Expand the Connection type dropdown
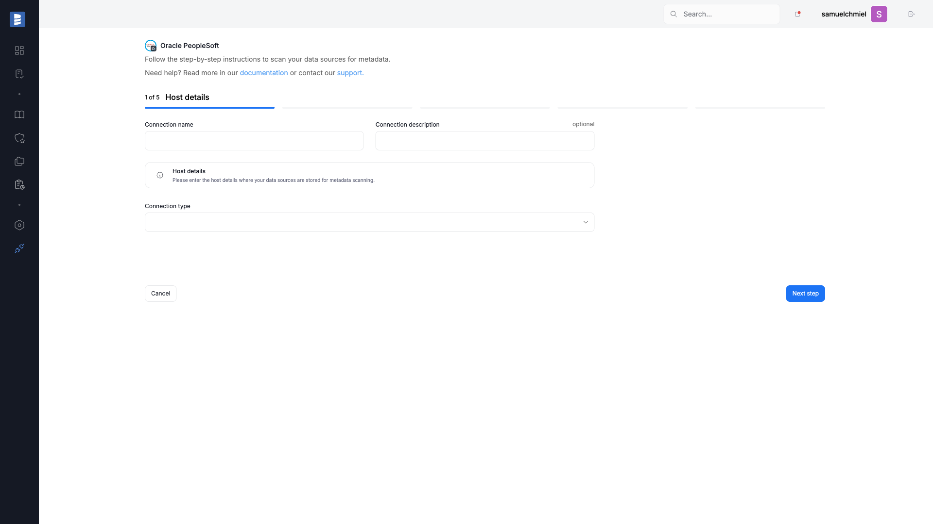 click(x=369, y=222)
